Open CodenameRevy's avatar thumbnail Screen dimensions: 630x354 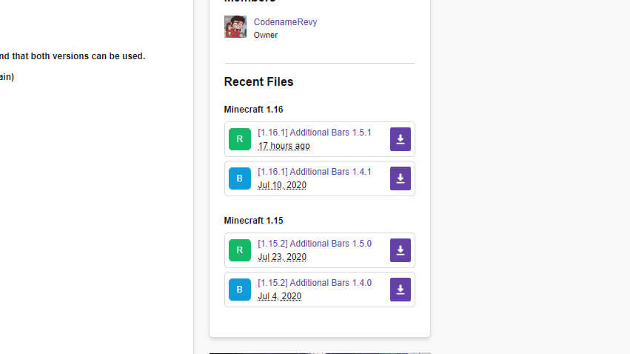[235, 27]
